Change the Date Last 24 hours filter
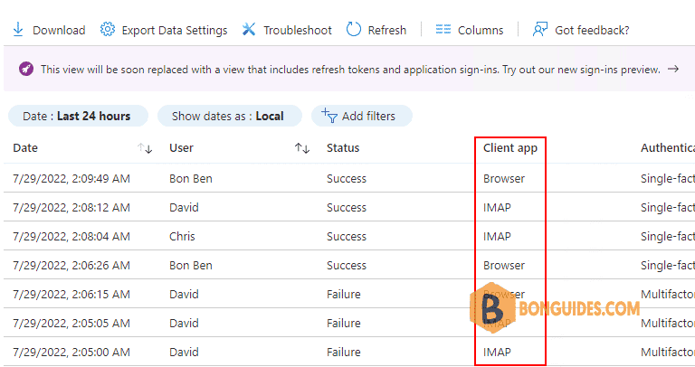This screenshot has height=367, width=695. coord(78,116)
